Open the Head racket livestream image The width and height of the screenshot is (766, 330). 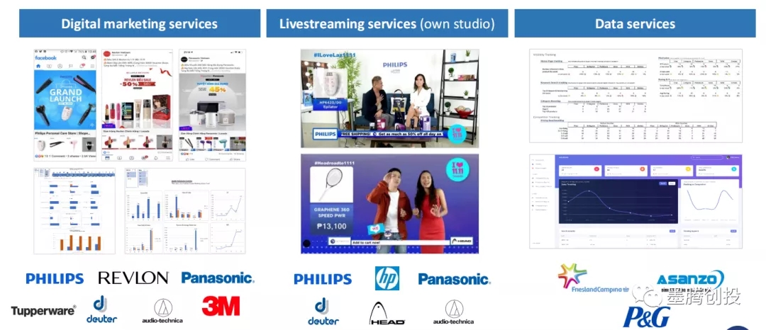[x=389, y=204]
